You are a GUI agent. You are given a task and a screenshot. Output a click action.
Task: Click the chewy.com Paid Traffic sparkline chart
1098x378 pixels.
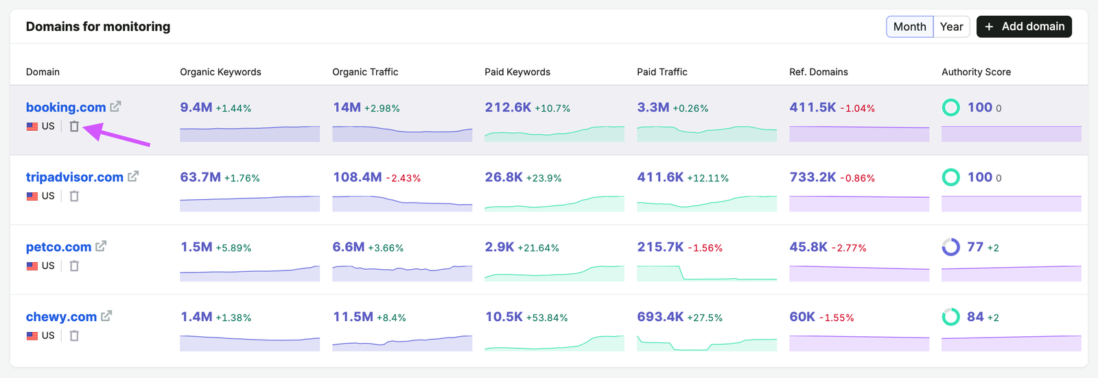coord(707,342)
